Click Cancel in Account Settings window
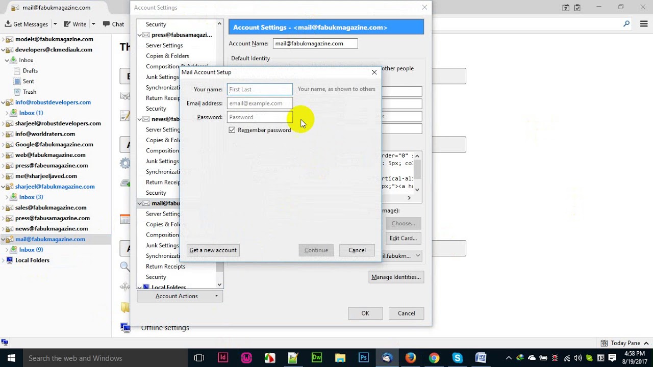 tap(407, 313)
